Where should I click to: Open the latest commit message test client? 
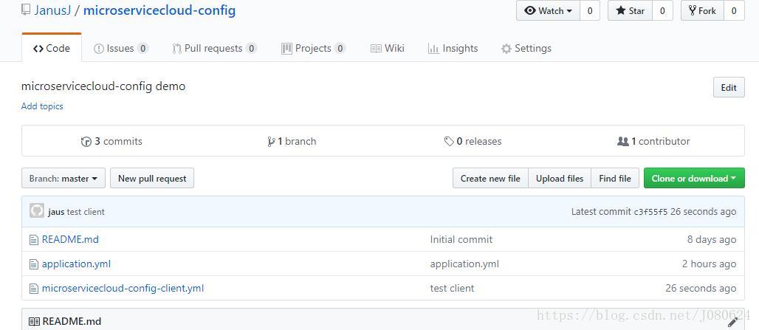click(86, 211)
